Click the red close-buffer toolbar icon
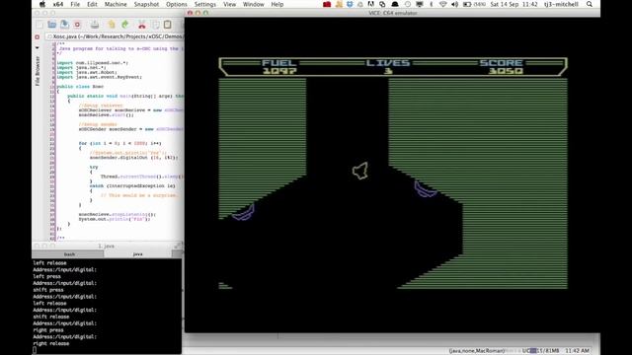The width and height of the screenshot is (632, 355). click(77, 25)
